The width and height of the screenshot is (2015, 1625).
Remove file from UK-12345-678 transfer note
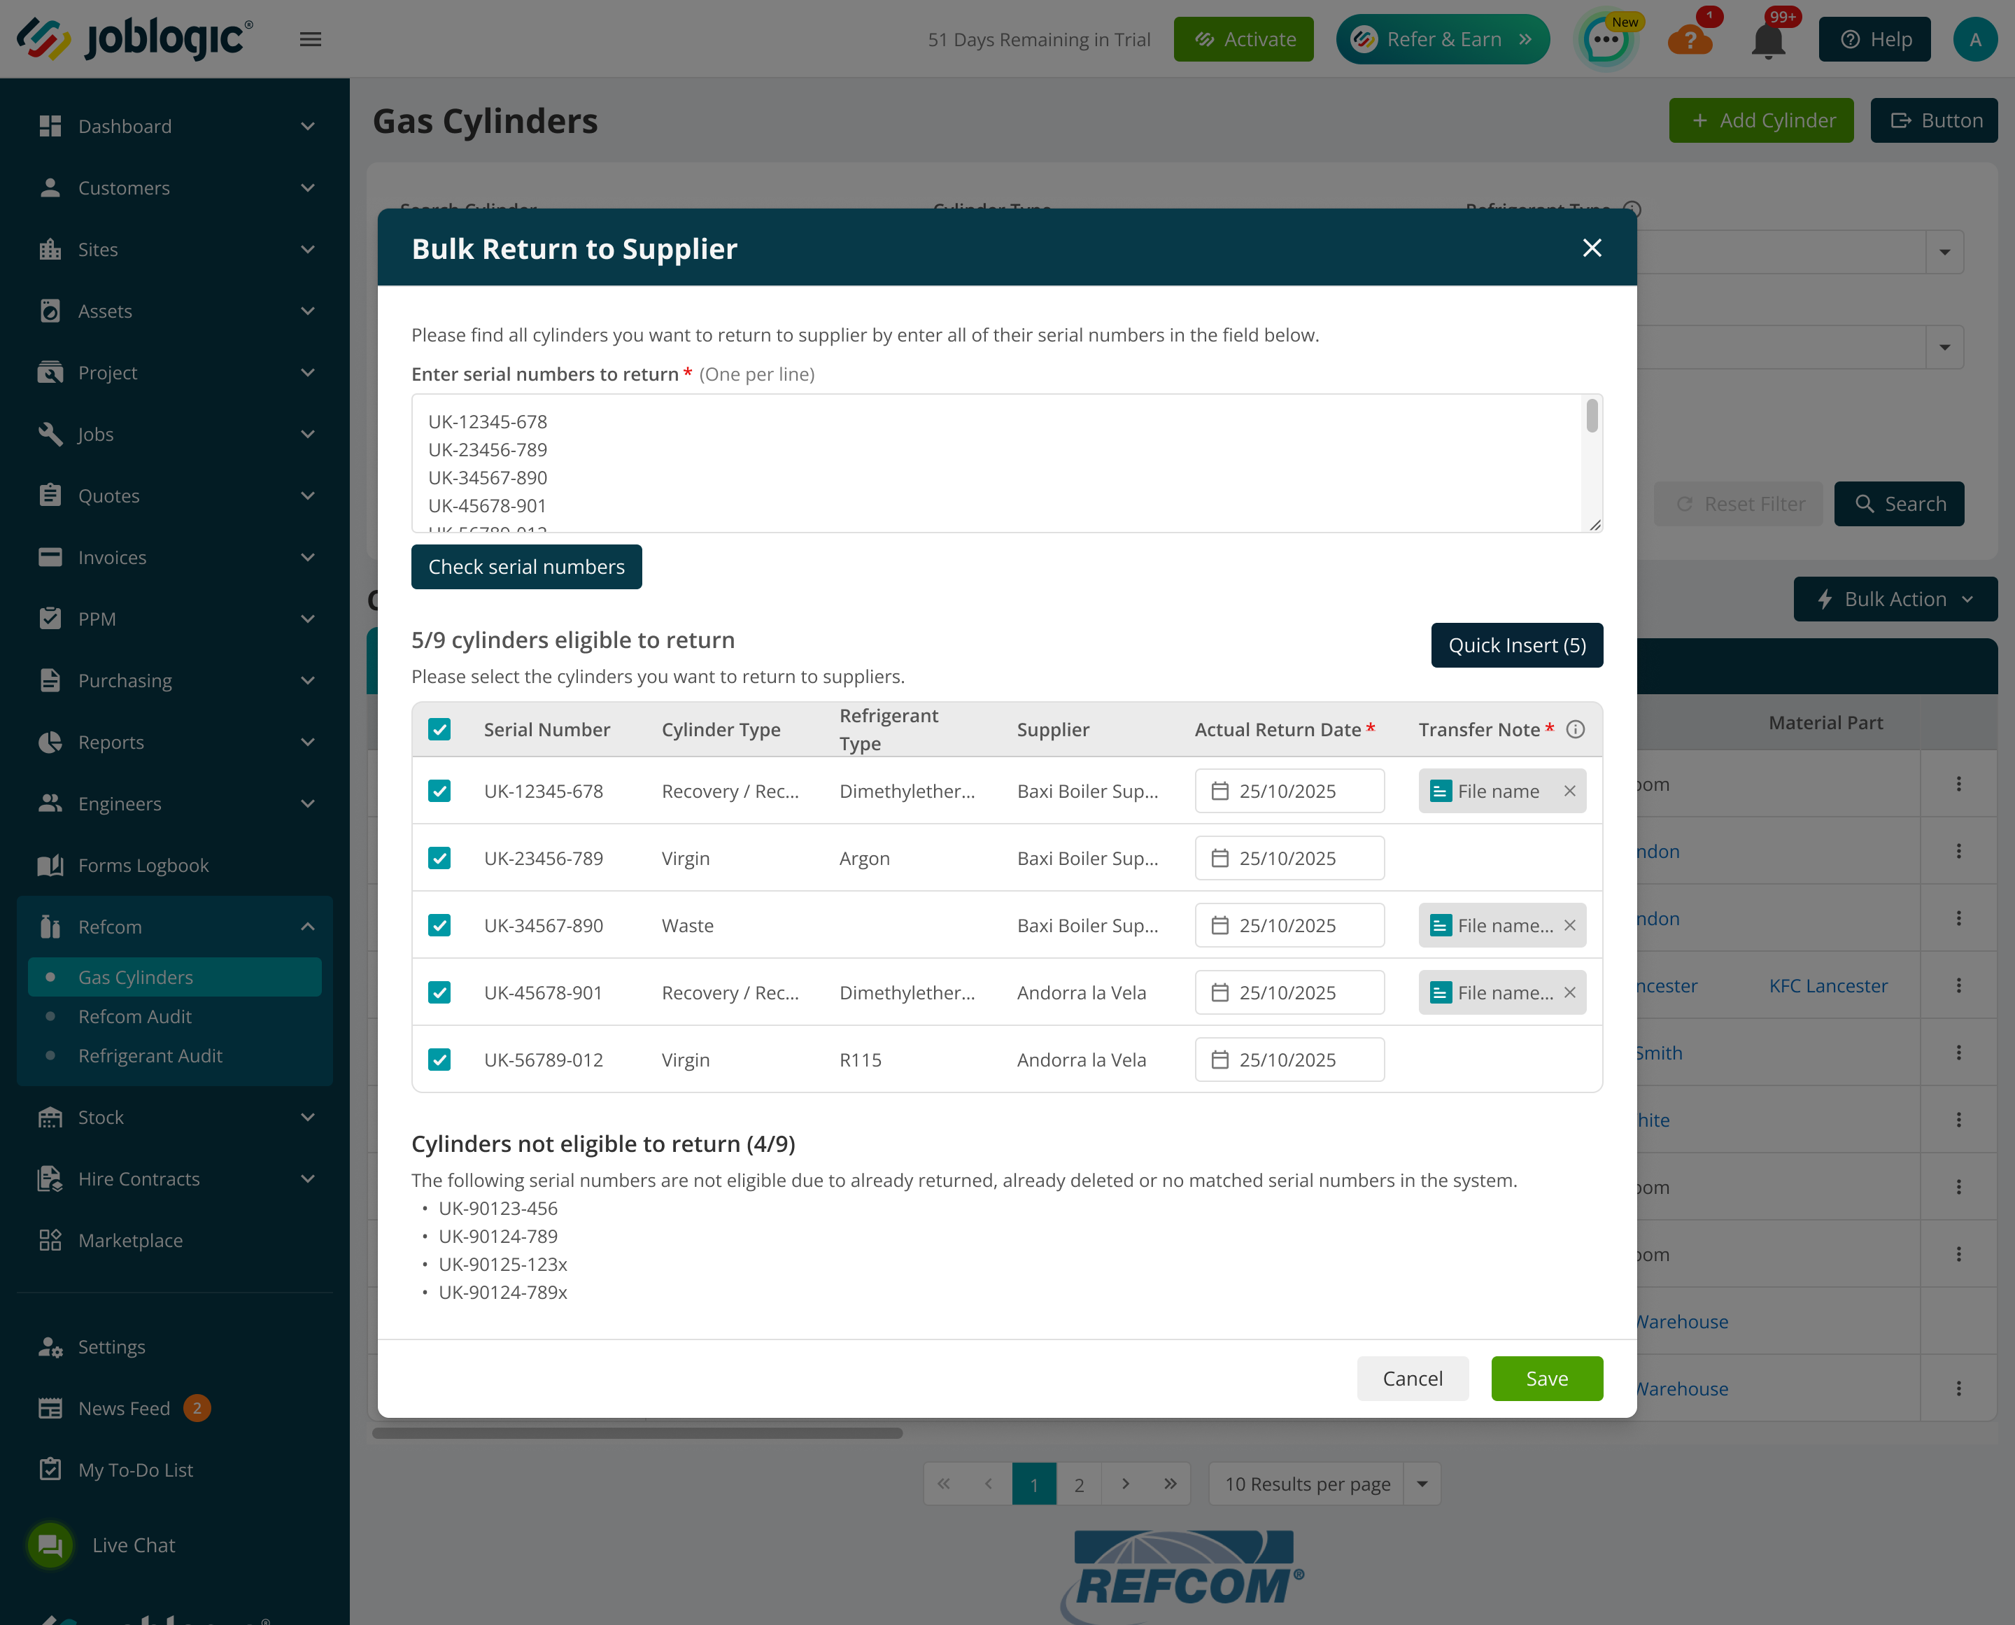tap(1569, 791)
